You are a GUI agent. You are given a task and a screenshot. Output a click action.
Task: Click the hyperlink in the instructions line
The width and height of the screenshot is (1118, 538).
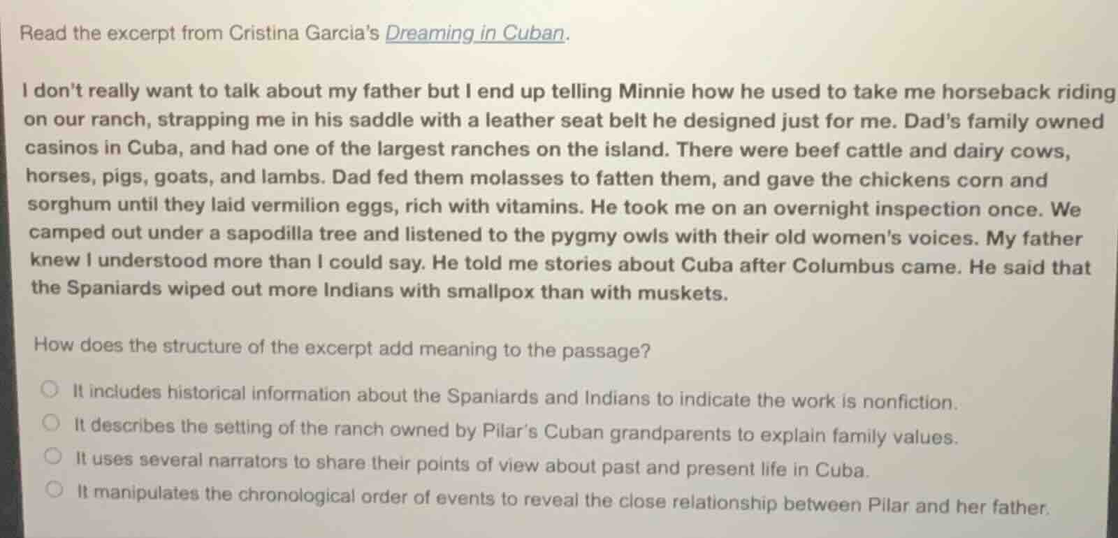[x=474, y=32]
